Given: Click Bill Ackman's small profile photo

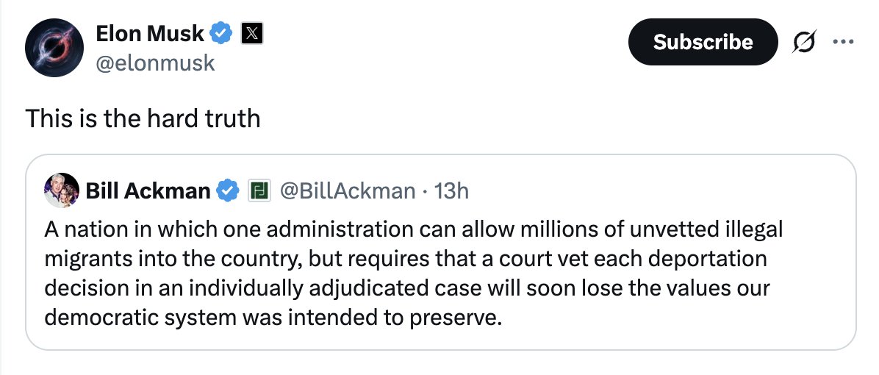Looking at the screenshot, I should tap(61, 190).
